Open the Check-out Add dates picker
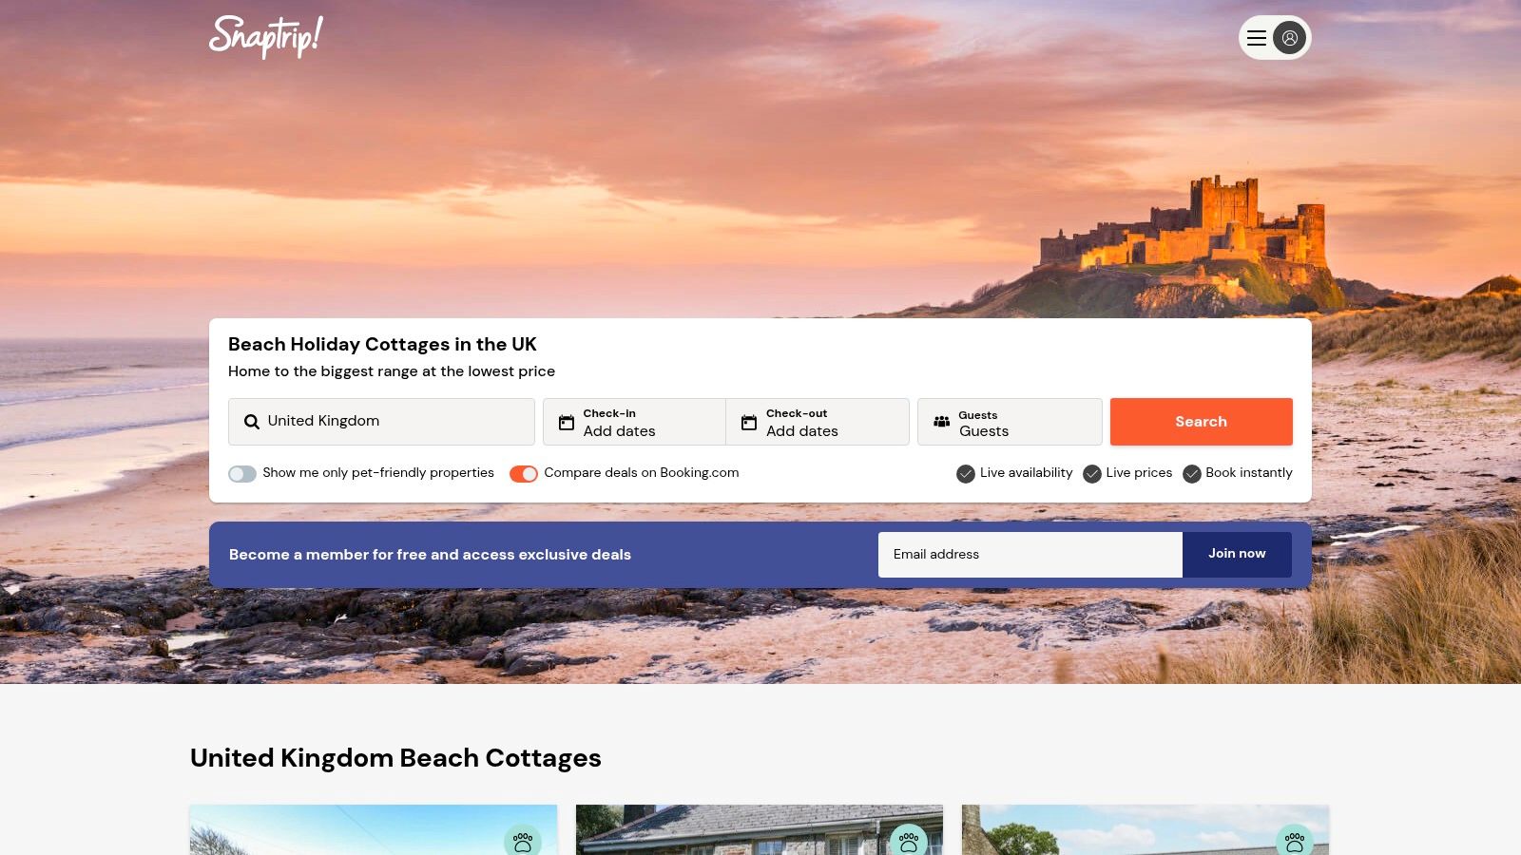Image resolution: width=1521 pixels, height=855 pixels. click(818, 422)
